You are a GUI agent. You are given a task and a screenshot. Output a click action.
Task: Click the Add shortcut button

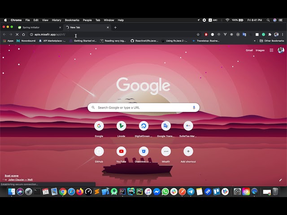point(188,155)
